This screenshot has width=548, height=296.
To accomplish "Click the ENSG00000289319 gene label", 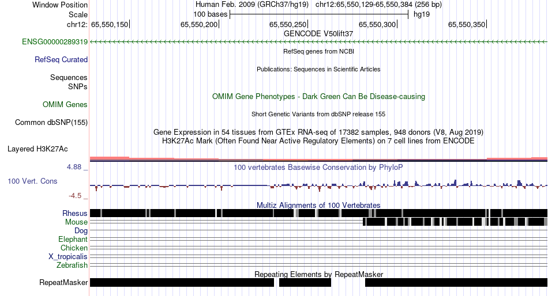I will pos(55,42).
